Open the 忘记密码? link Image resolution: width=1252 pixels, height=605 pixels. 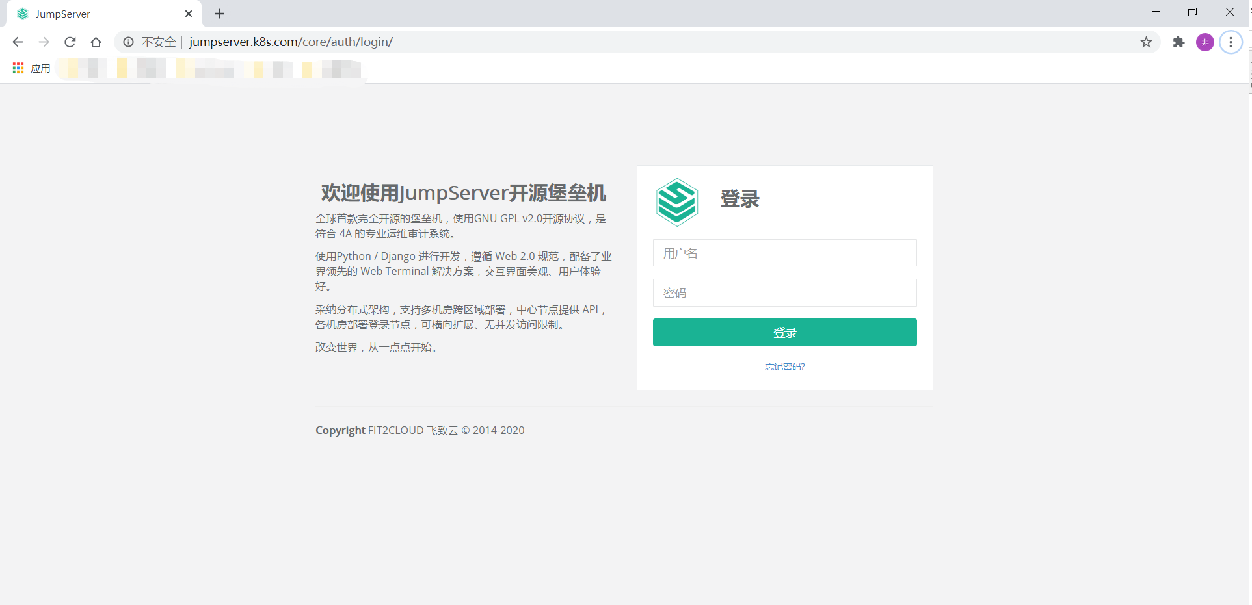click(x=784, y=367)
